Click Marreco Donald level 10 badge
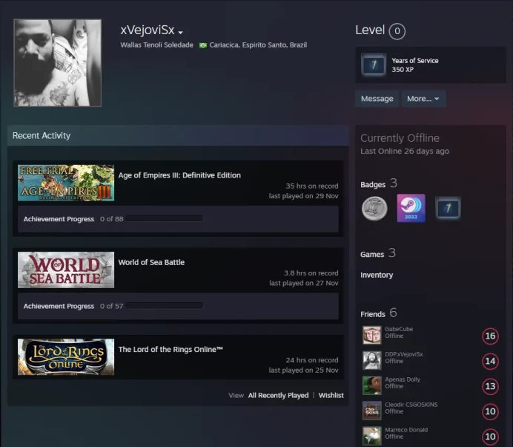 click(490, 437)
